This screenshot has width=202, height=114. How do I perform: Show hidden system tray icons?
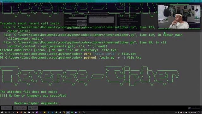pyautogui.click(x=176, y=112)
